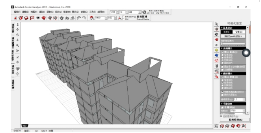The height and width of the screenshot is (133, 261).
Task: Switch to the 前景(F) foreground tab
Action: point(227,32)
